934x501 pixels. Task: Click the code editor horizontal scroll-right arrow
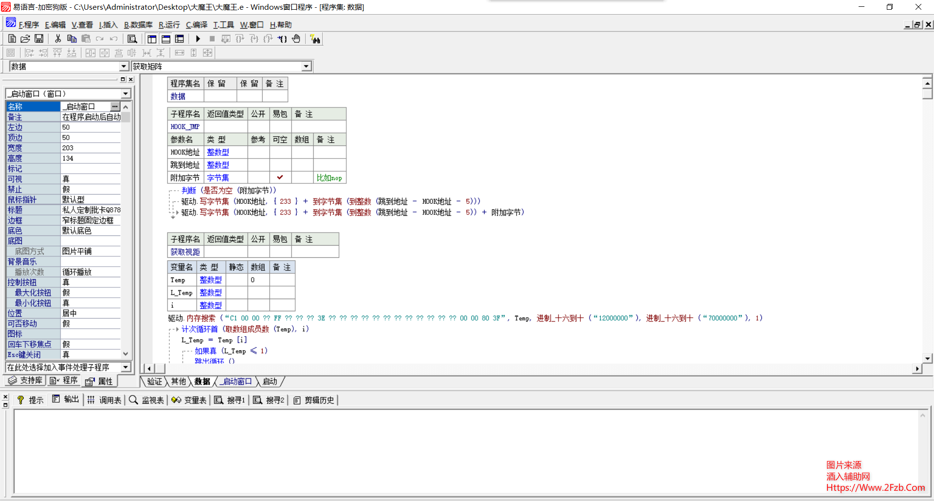[917, 369]
